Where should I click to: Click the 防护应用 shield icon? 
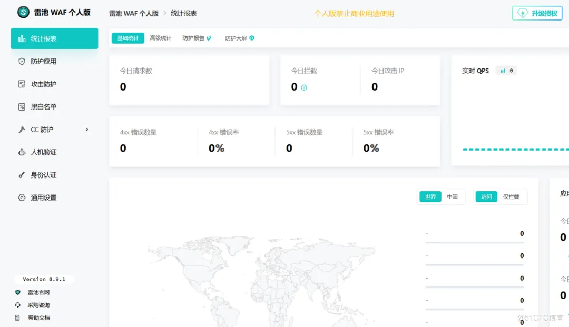[x=22, y=62]
